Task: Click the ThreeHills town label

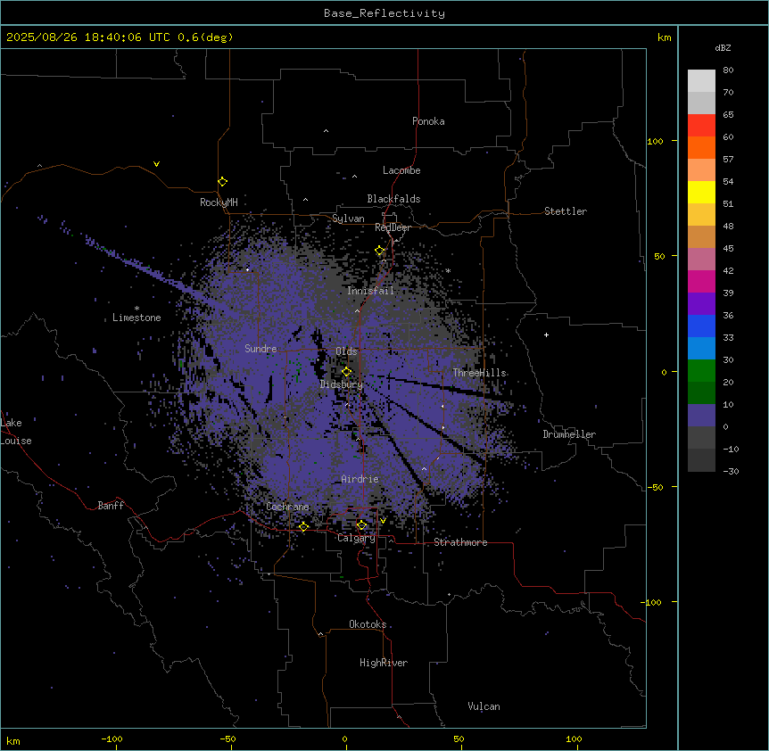Action: click(x=479, y=373)
